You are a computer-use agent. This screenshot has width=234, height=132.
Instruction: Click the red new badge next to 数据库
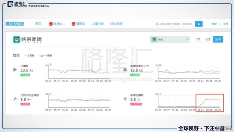tap(51, 24)
